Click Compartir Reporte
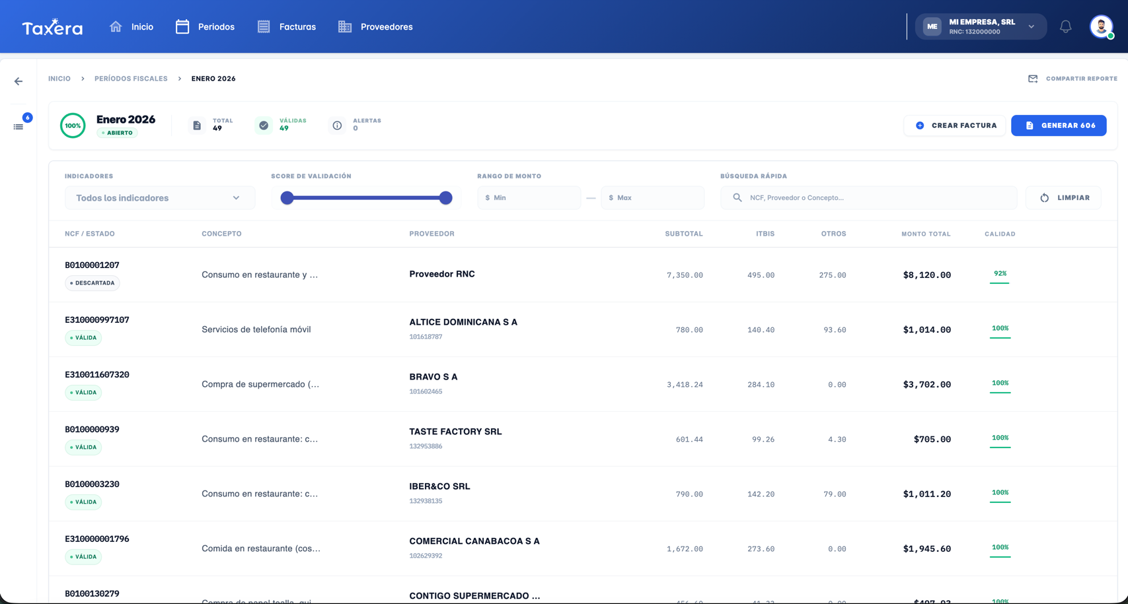This screenshot has height=604, width=1128. point(1081,79)
